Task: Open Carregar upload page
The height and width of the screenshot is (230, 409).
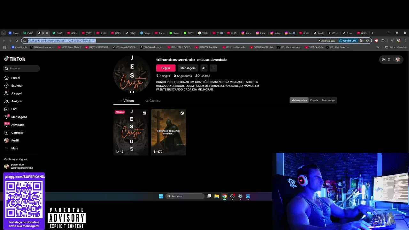Action: [17, 133]
